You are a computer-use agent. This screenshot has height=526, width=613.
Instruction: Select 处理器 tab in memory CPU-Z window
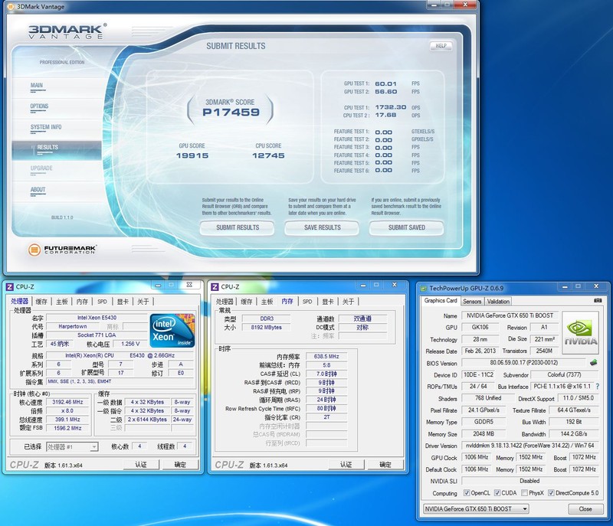pyautogui.click(x=225, y=302)
